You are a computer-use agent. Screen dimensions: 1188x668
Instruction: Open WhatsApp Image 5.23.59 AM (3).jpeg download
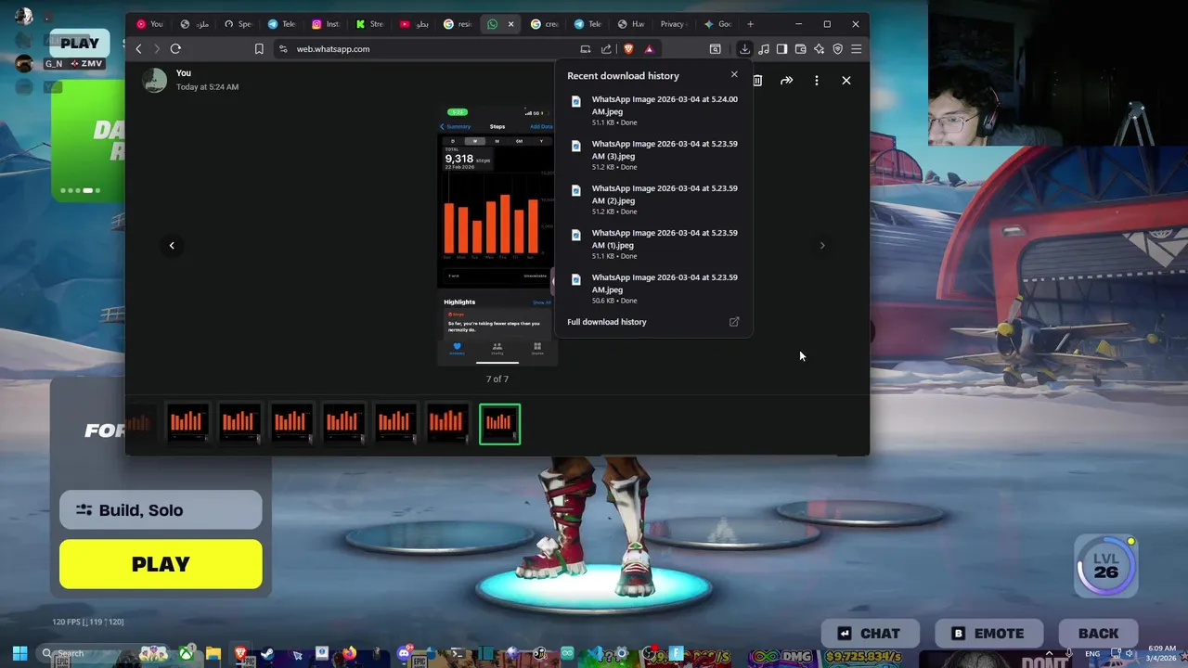(x=655, y=154)
